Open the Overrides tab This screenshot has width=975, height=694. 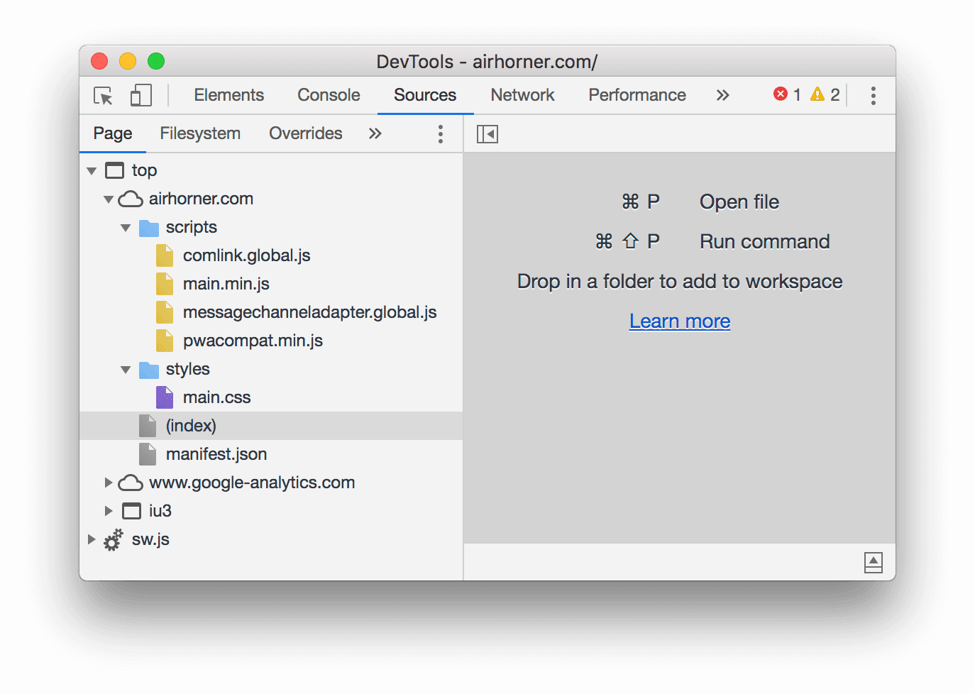pyautogui.click(x=305, y=133)
